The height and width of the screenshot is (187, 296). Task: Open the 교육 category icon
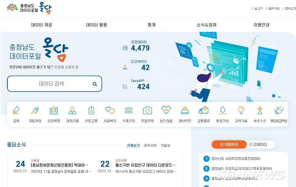click(16, 110)
